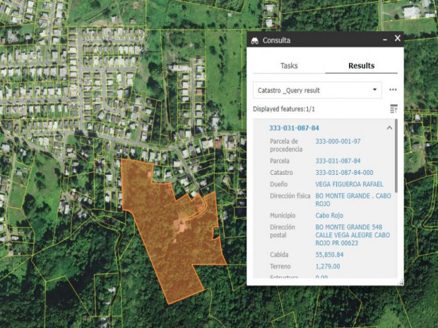Click Parcela de procedencia value 333-000-001-97
The image size is (438, 328).
pos(338,141)
